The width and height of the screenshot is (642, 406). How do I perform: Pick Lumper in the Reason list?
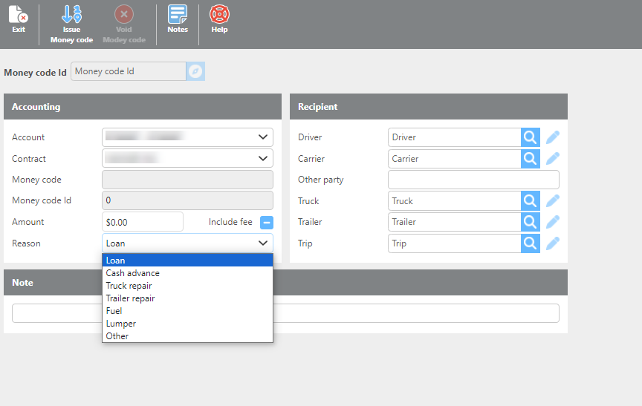coord(121,324)
